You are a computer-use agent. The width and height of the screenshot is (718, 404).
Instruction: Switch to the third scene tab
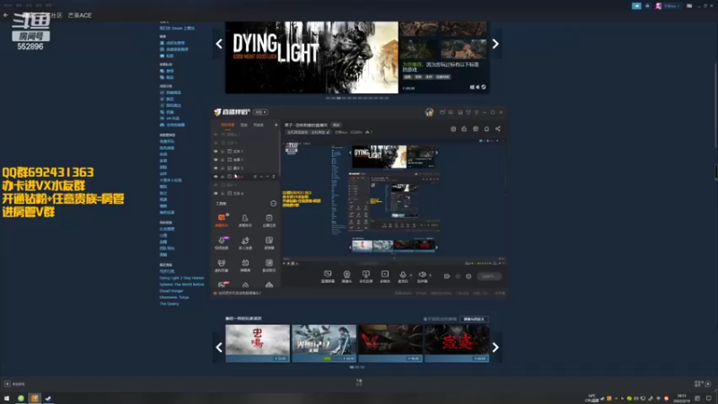pos(258,125)
